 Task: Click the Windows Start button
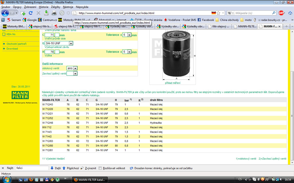6,179
